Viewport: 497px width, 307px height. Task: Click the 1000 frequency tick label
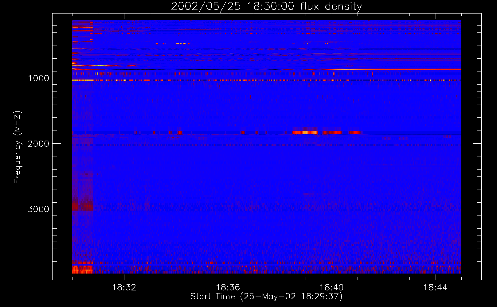click(38, 78)
